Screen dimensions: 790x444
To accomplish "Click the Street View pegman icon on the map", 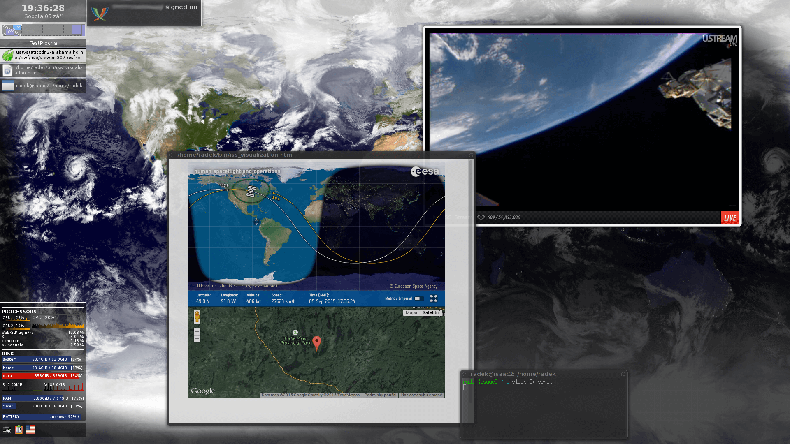I will (x=197, y=317).
